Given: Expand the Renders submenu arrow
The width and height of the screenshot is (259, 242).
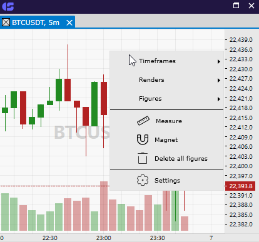Looking at the screenshot, I should pos(219,80).
